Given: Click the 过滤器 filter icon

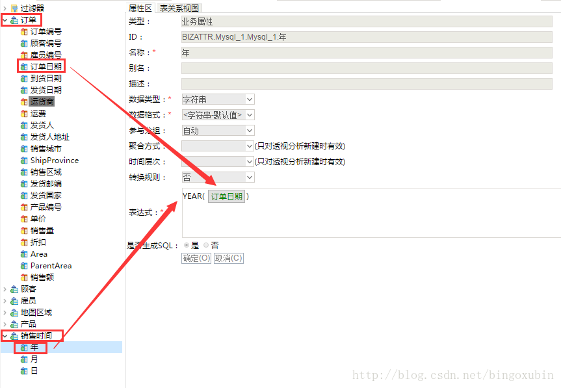Looking at the screenshot, I should pos(14,8).
